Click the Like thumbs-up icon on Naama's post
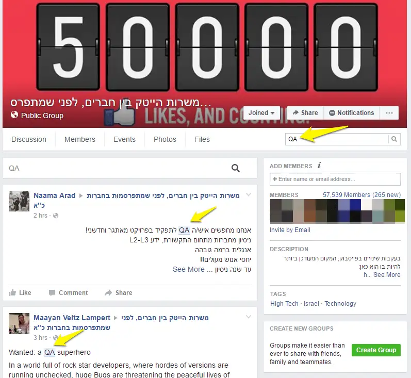Viewport: 411px width, 378px height. 12,292
